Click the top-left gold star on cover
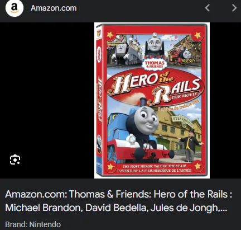 (x=110, y=35)
